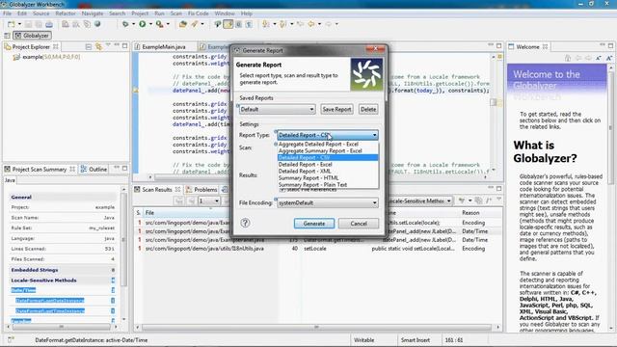617x347 pixels.
Task: Click the Open Perspective icon beside Globalyzer
Action: (x=7, y=36)
